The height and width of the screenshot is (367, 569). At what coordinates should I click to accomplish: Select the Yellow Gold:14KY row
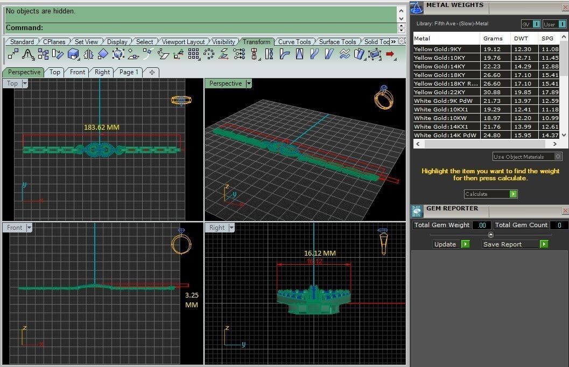[486, 66]
